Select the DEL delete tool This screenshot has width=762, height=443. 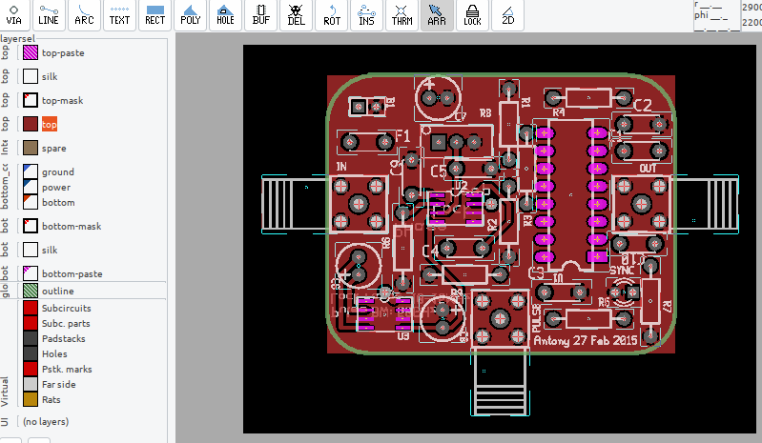296,15
